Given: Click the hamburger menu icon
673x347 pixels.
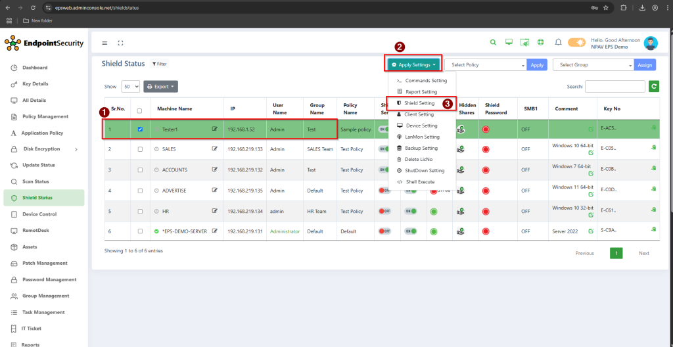Looking at the screenshot, I should tap(104, 43).
